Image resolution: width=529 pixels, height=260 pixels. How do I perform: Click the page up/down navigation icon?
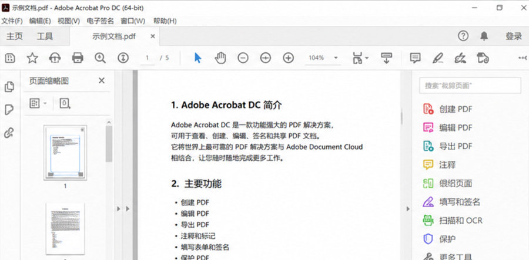[x=123, y=58]
